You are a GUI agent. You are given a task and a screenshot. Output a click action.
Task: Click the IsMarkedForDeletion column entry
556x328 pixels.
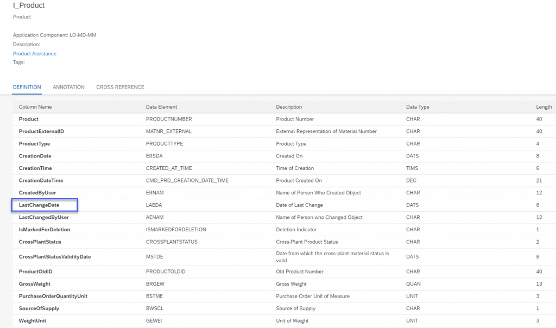point(45,229)
